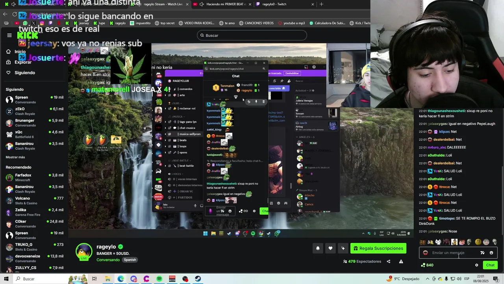This screenshot has width=504, height=284.
Task: Open Spotify from the Windows taskbar
Action: pos(159,279)
